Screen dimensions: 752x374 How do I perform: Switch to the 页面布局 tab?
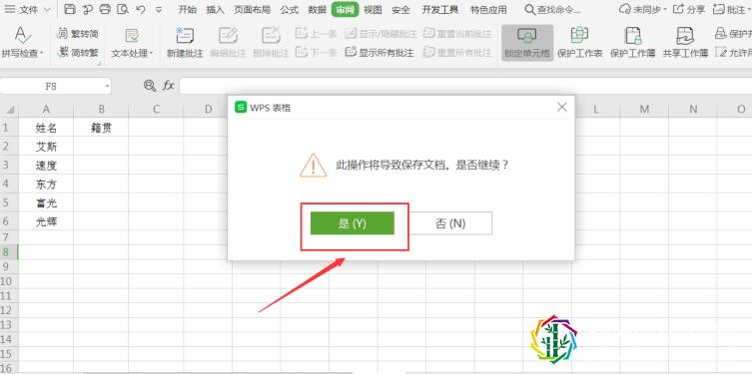pos(252,9)
